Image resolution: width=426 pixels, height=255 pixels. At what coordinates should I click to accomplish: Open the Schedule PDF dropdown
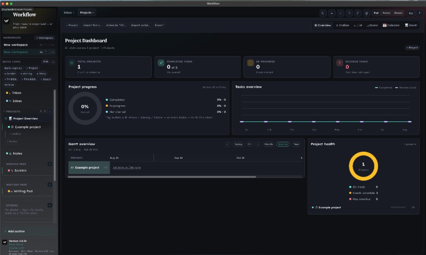tap(116, 25)
